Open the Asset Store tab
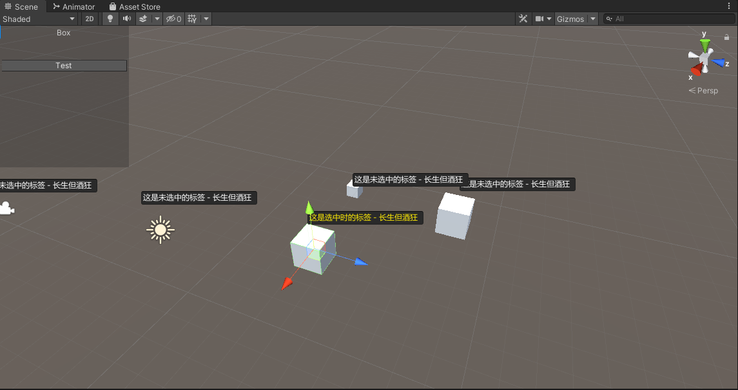This screenshot has height=390, width=738. [x=135, y=6]
